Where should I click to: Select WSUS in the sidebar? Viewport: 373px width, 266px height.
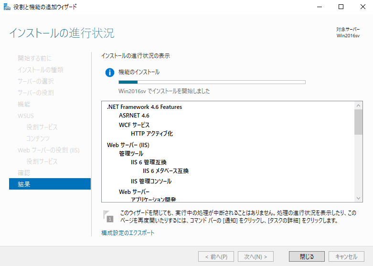(26, 116)
